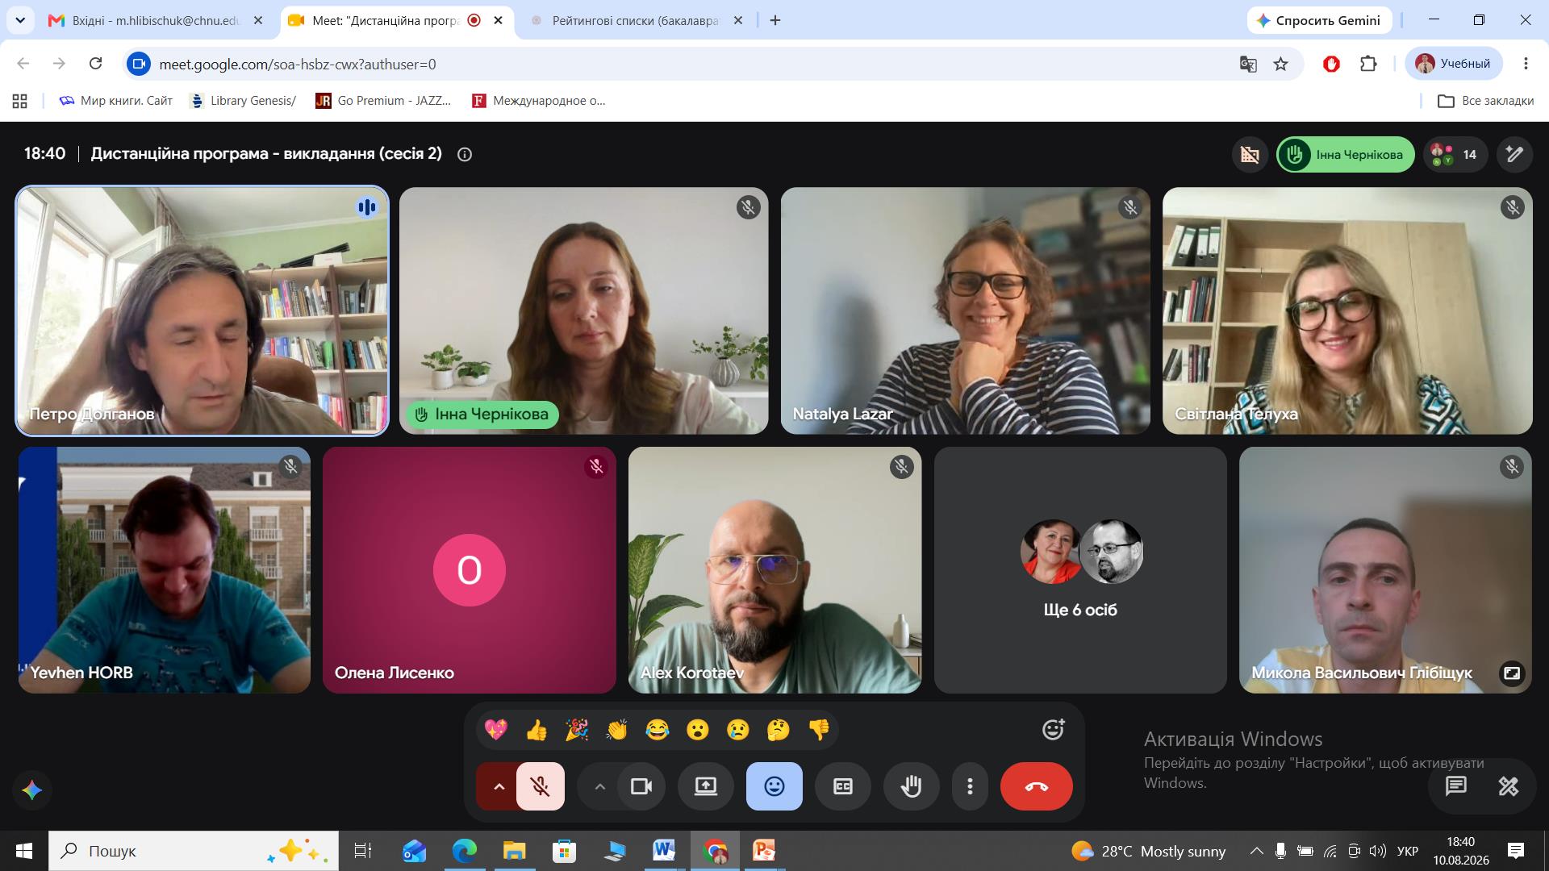Open a new browser tab
1549x871 pixels.
(x=775, y=20)
